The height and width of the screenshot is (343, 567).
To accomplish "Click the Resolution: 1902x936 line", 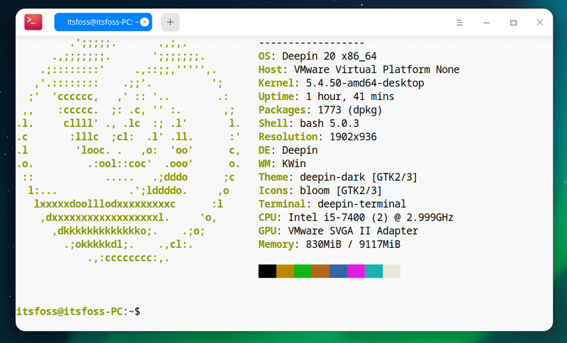I will point(318,137).
